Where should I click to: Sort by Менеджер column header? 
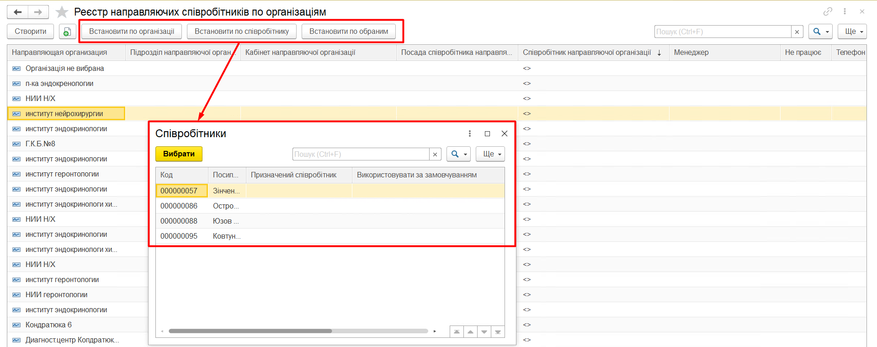[x=724, y=53]
